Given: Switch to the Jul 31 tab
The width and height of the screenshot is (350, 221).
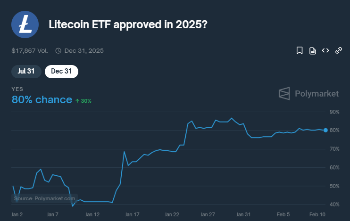Looking at the screenshot, I should click(x=26, y=71).
